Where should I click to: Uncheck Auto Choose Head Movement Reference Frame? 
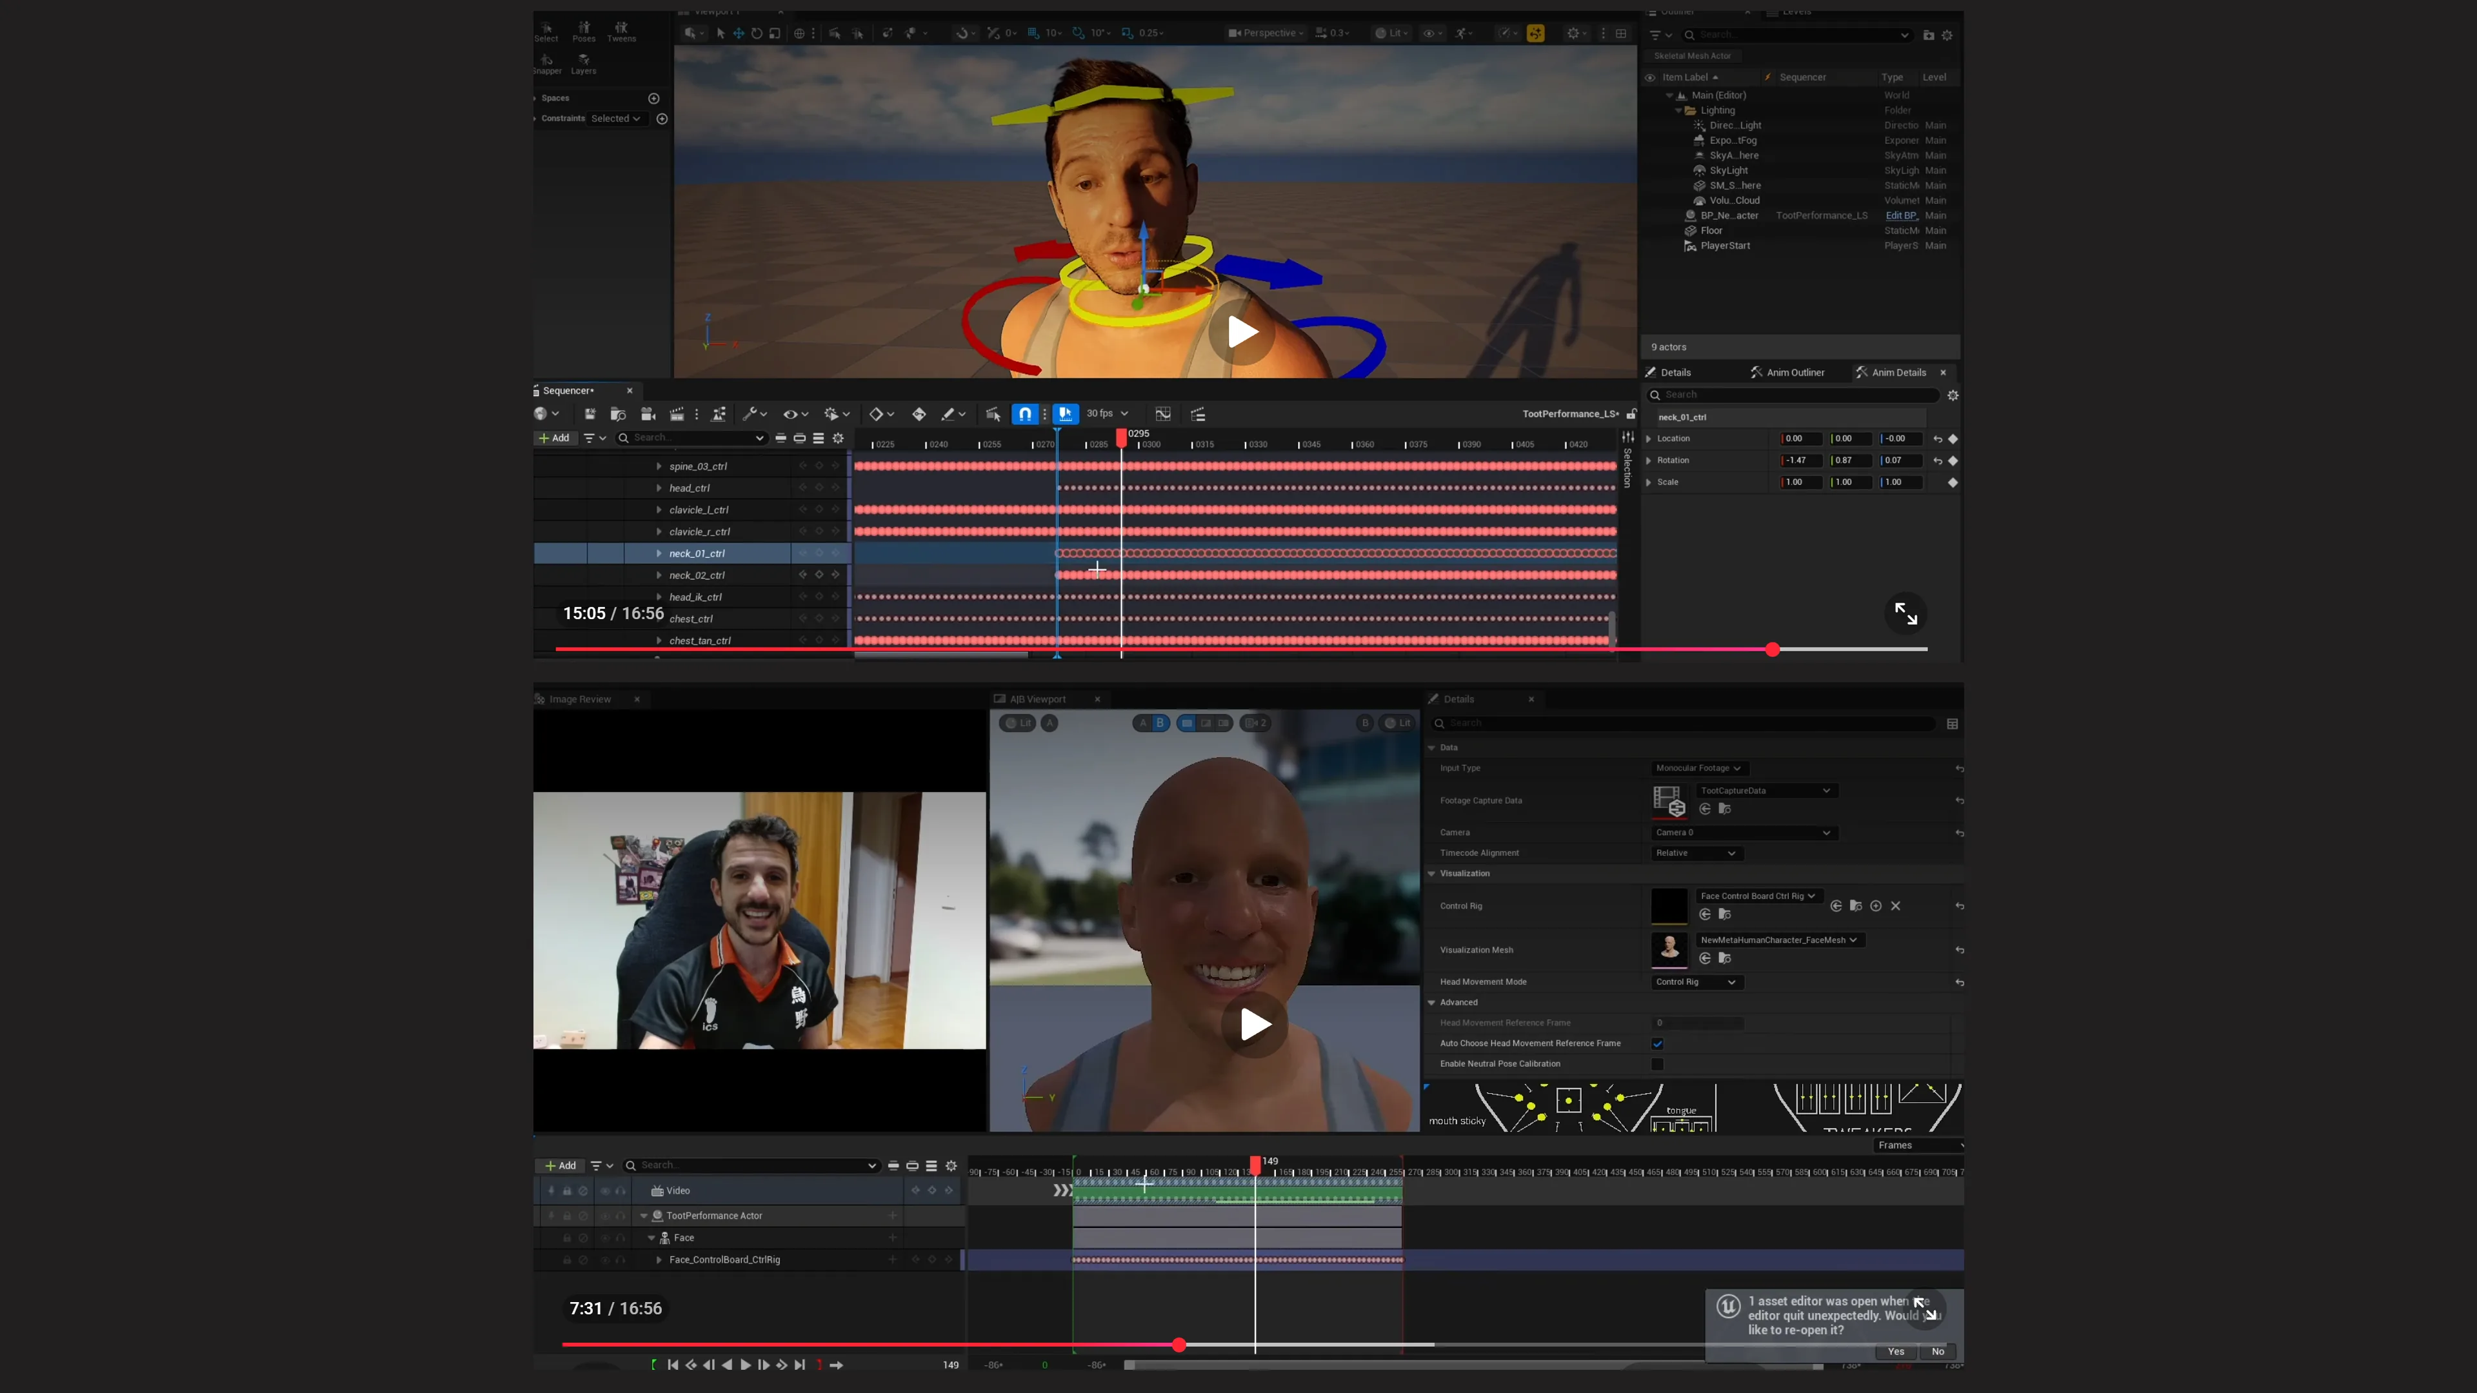pyautogui.click(x=1658, y=1043)
